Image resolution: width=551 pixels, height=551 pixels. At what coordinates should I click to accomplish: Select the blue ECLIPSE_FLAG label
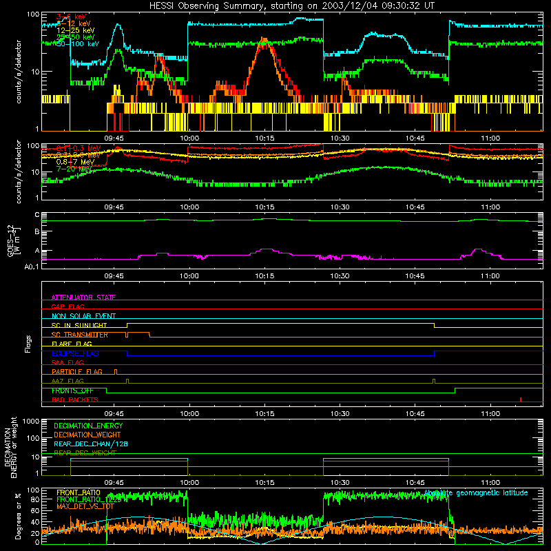(75, 353)
